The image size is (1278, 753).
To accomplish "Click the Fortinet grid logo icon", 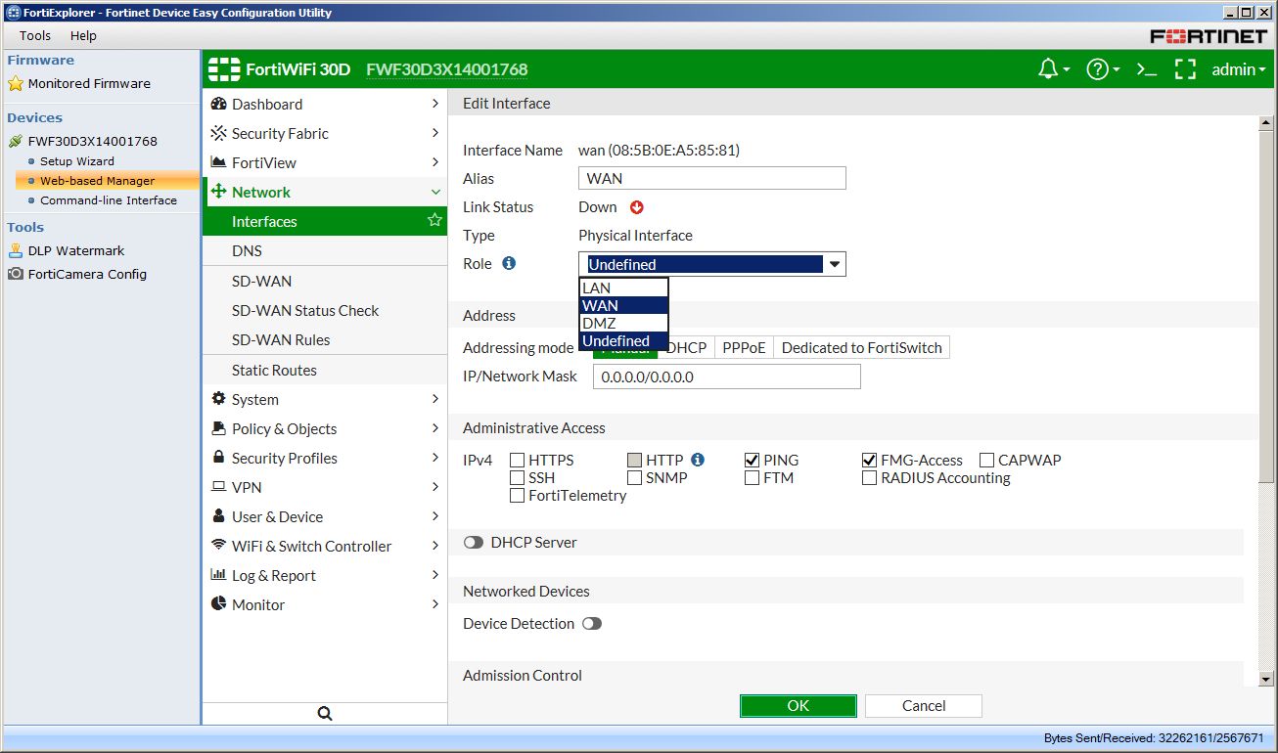I will click(224, 69).
